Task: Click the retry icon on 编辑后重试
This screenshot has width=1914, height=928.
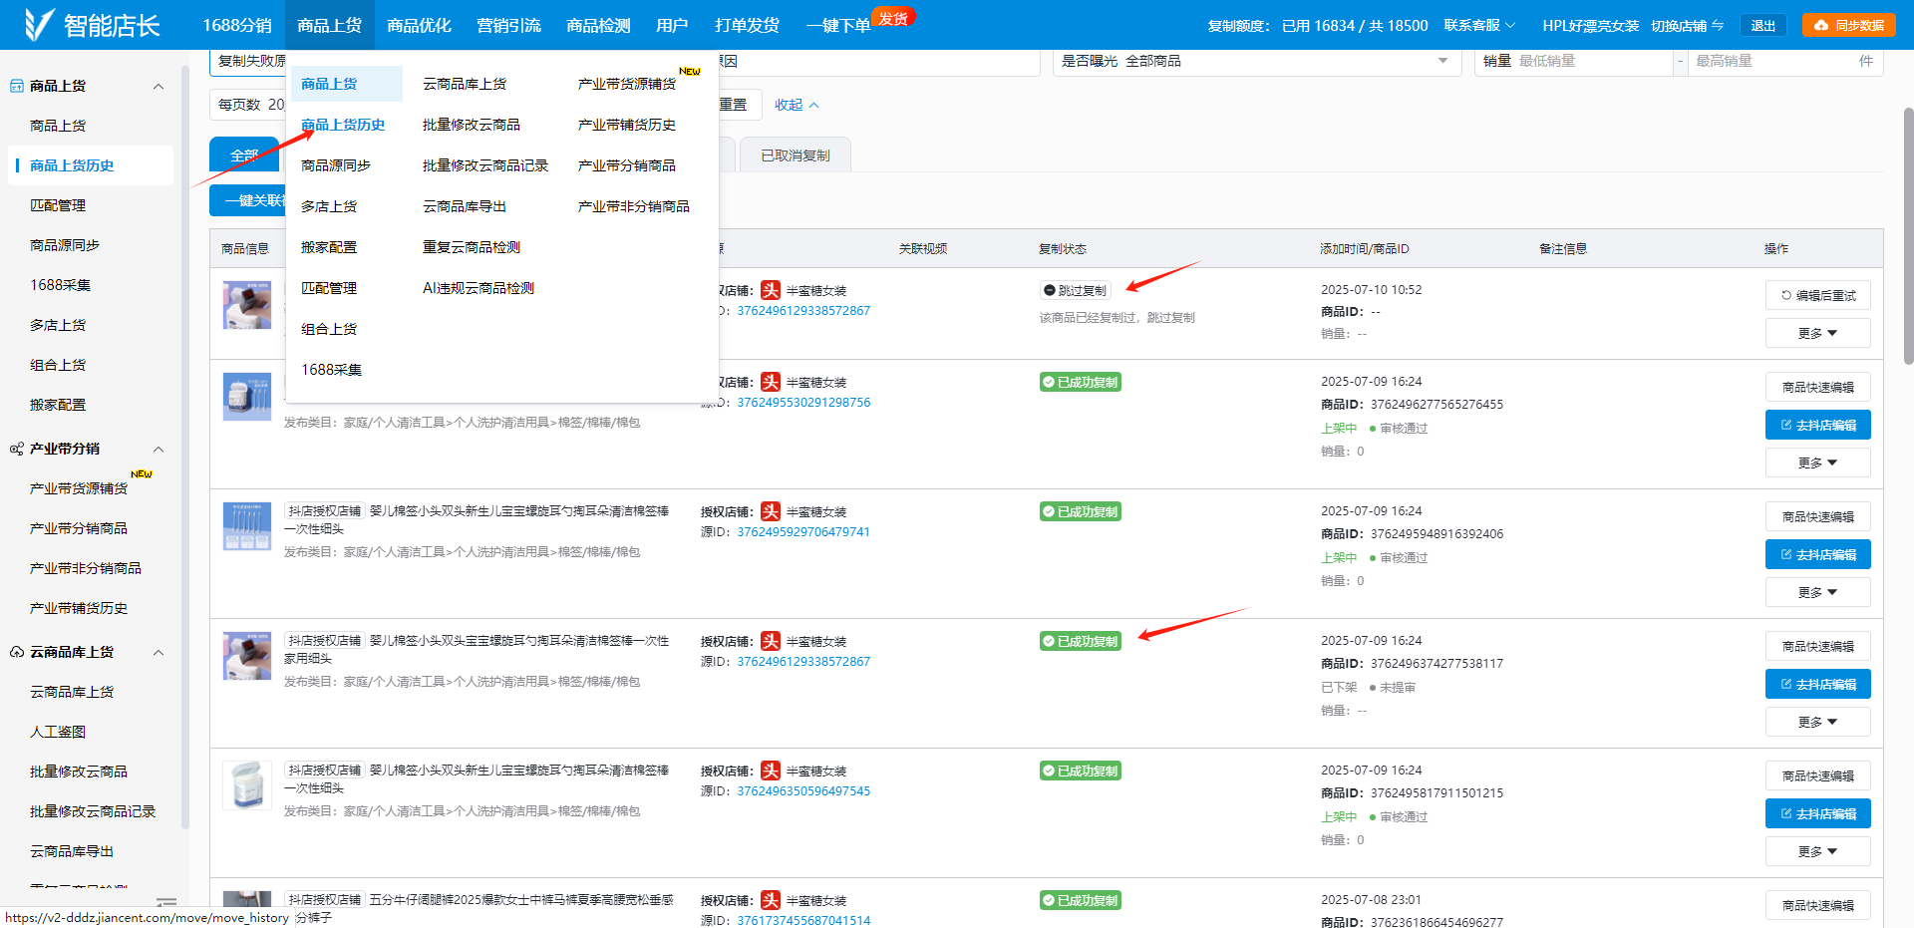Action: point(1784,295)
